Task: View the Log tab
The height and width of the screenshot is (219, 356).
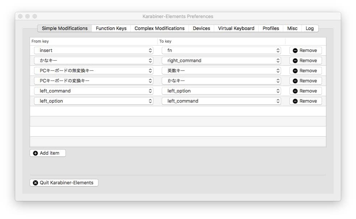Action: coord(310,28)
